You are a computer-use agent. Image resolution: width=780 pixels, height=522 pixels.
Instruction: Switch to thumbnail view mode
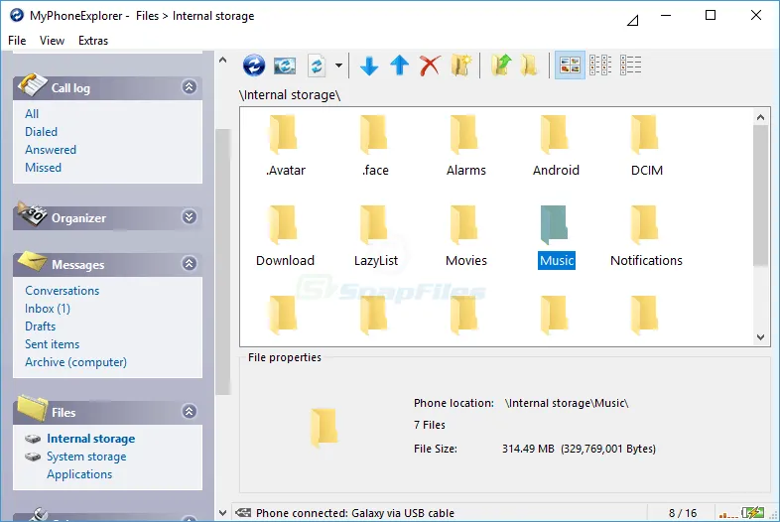pyautogui.click(x=570, y=65)
